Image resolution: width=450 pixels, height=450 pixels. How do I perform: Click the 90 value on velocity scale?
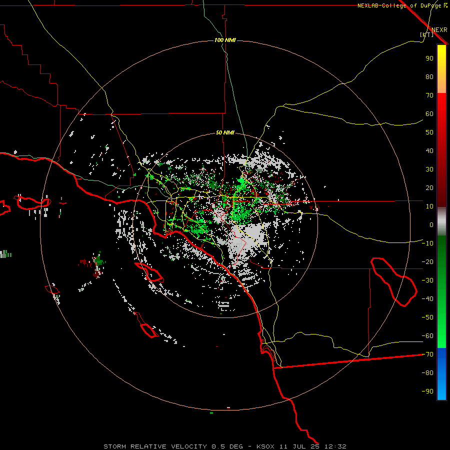pyautogui.click(x=429, y=58)
